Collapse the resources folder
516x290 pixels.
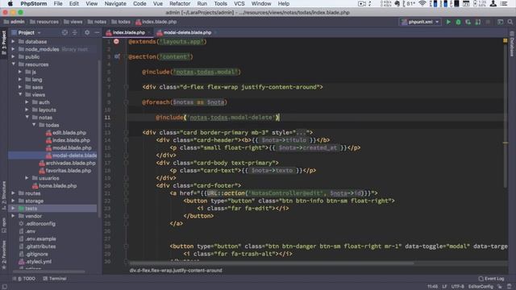point(13,64)
